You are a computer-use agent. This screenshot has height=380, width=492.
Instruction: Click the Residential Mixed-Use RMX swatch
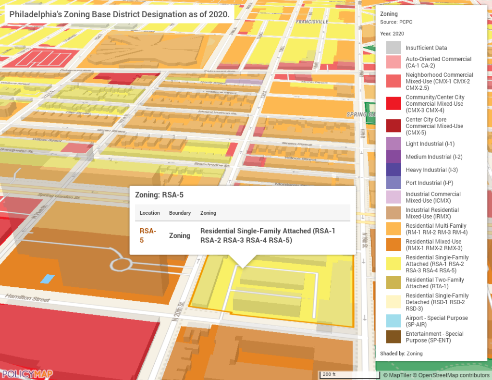pos(394,245)
